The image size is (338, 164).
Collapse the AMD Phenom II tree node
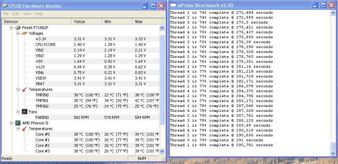(12, 123)
